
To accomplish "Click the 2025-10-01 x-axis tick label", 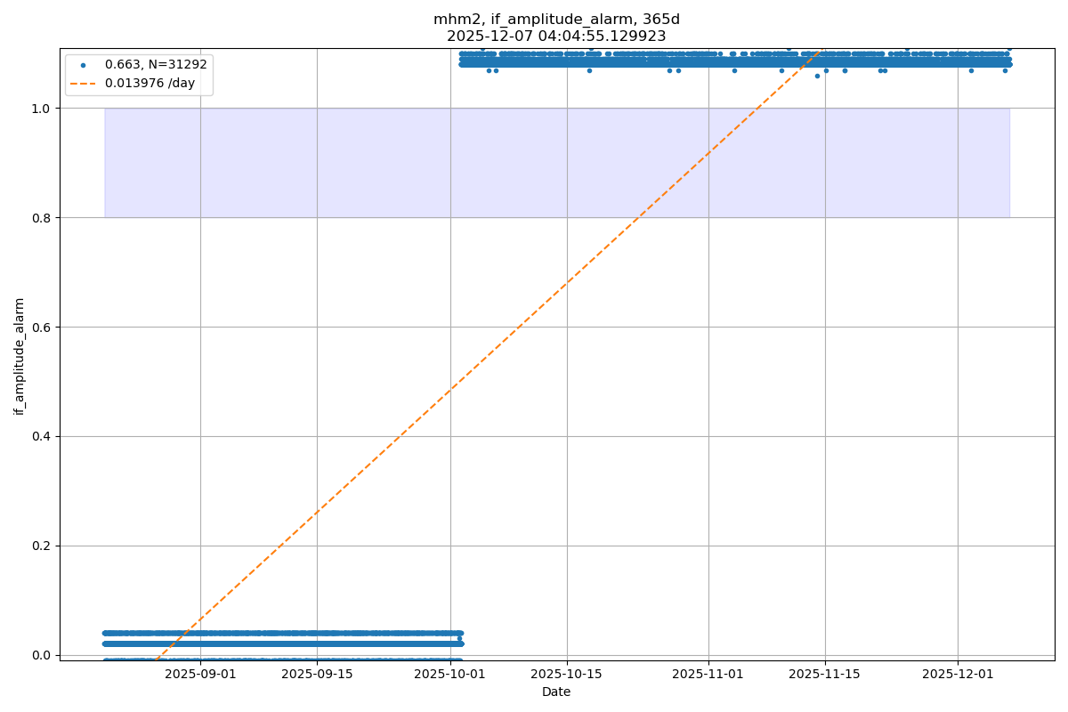I will coord(450,675).
